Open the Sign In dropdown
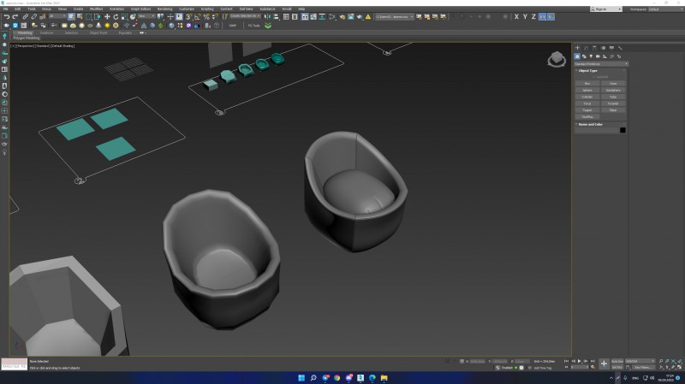This screenshot has width=685, height=384. (x=606, y=9)
